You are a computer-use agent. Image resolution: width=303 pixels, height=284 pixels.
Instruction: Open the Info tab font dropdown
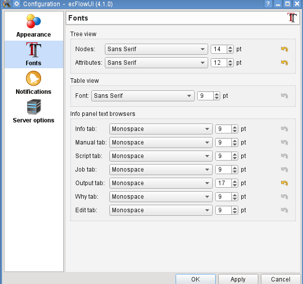(x=161, y=129)
